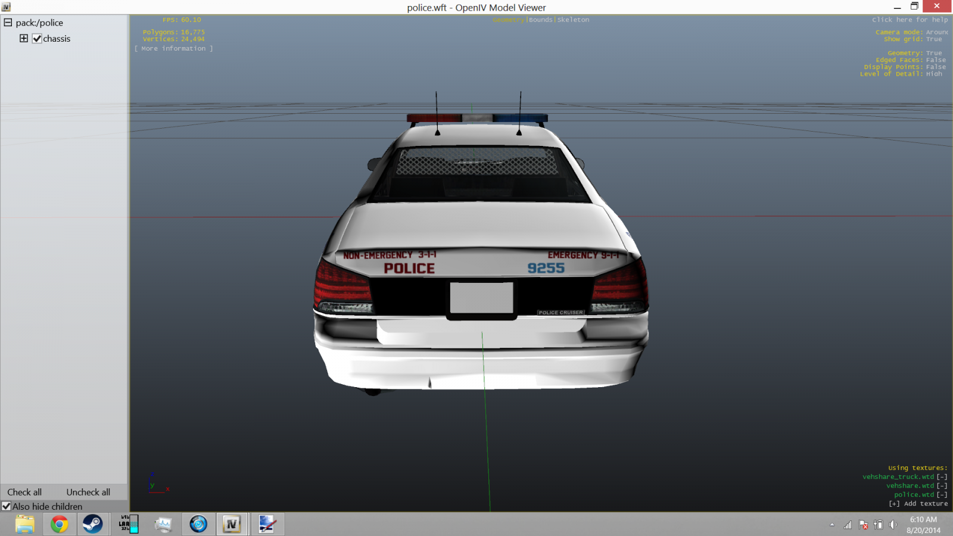Toggle the Edged Faces False value
Screen dimensions: 953x536
click(x=936, y=60)
